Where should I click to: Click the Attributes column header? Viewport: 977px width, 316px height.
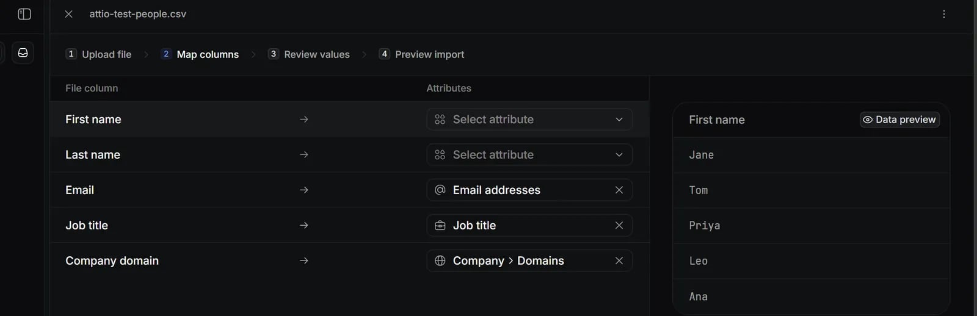449,88
